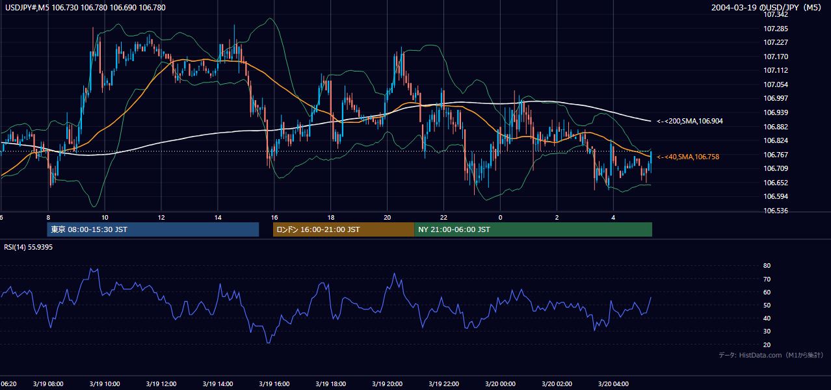The image size is (831, 390).
Task: Click RSI axis level 60
Action: point(767,292)
